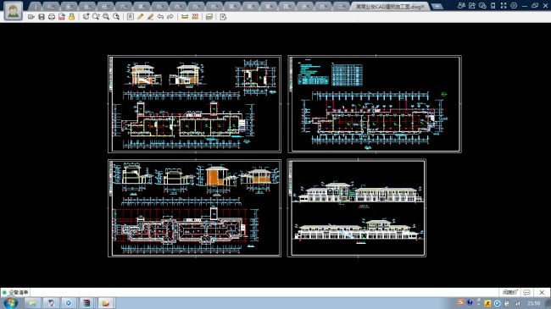Open the settings gear in the title bar
Image resolution: width=551 pixels, height=309 pixels.
pyautogui.click(x=514, y=6)
